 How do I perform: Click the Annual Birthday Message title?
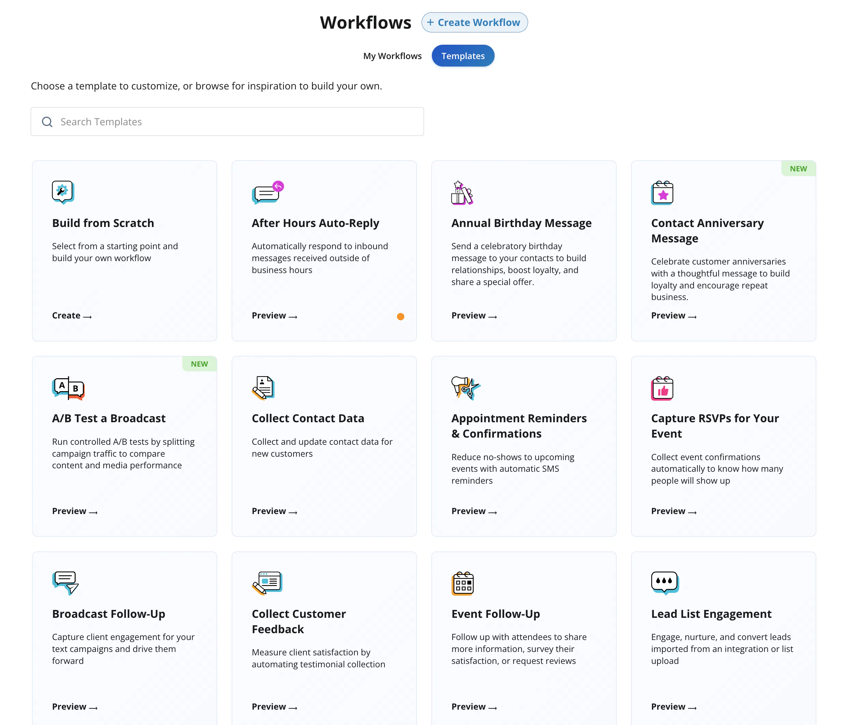click(x=521, y=223)
